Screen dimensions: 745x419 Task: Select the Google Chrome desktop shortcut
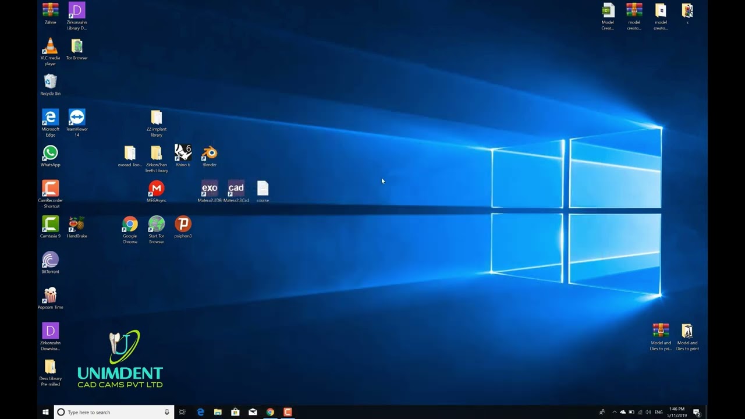click(x=130, y=230)
